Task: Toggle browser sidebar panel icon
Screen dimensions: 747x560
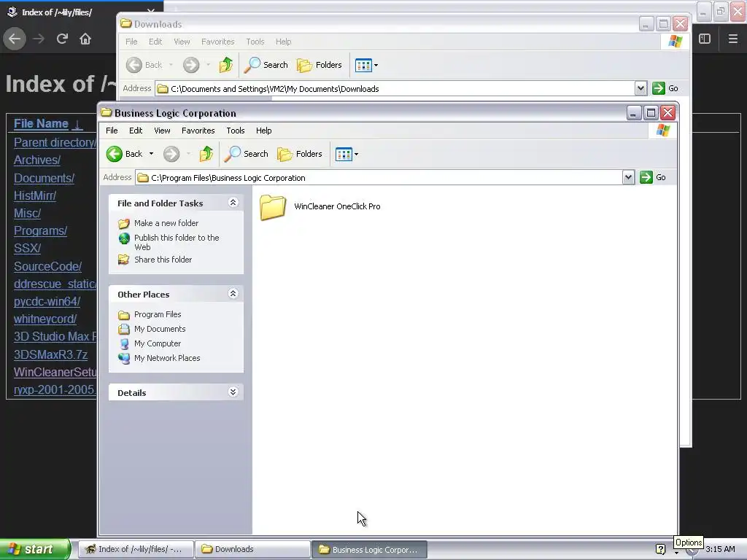Action: pyautogui.click(x=705, y=39)
